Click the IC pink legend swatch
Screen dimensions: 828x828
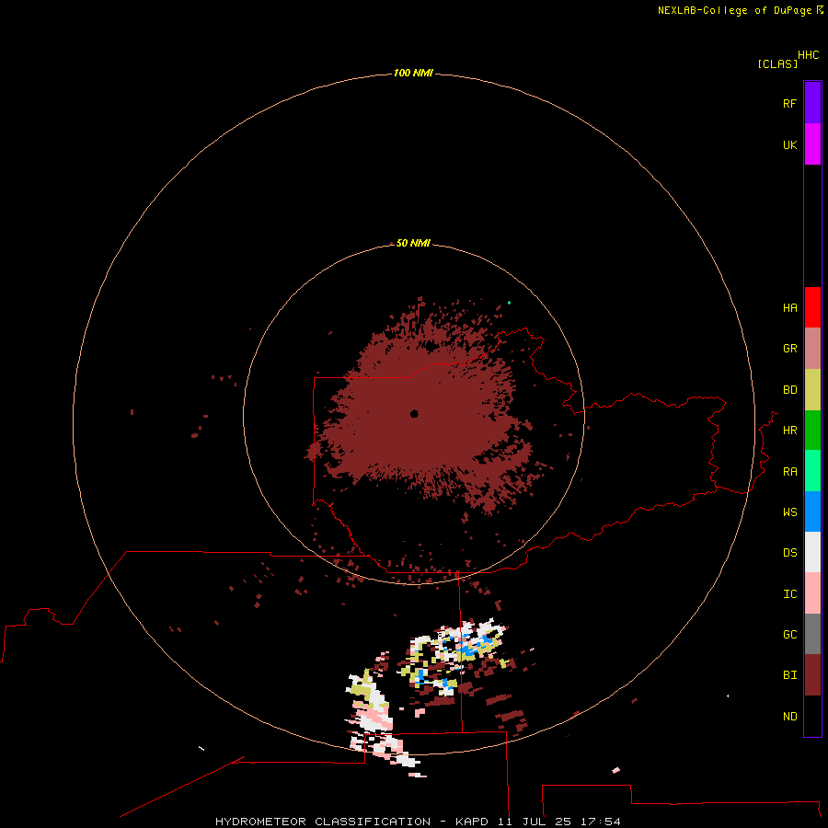coord(812,593)
